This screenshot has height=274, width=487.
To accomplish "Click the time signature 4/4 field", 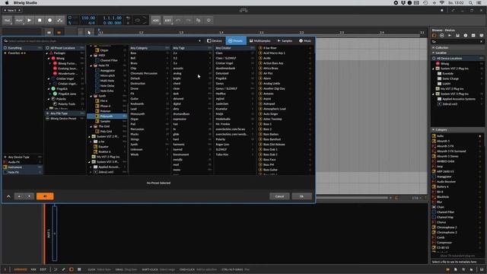I will point(91,23).
